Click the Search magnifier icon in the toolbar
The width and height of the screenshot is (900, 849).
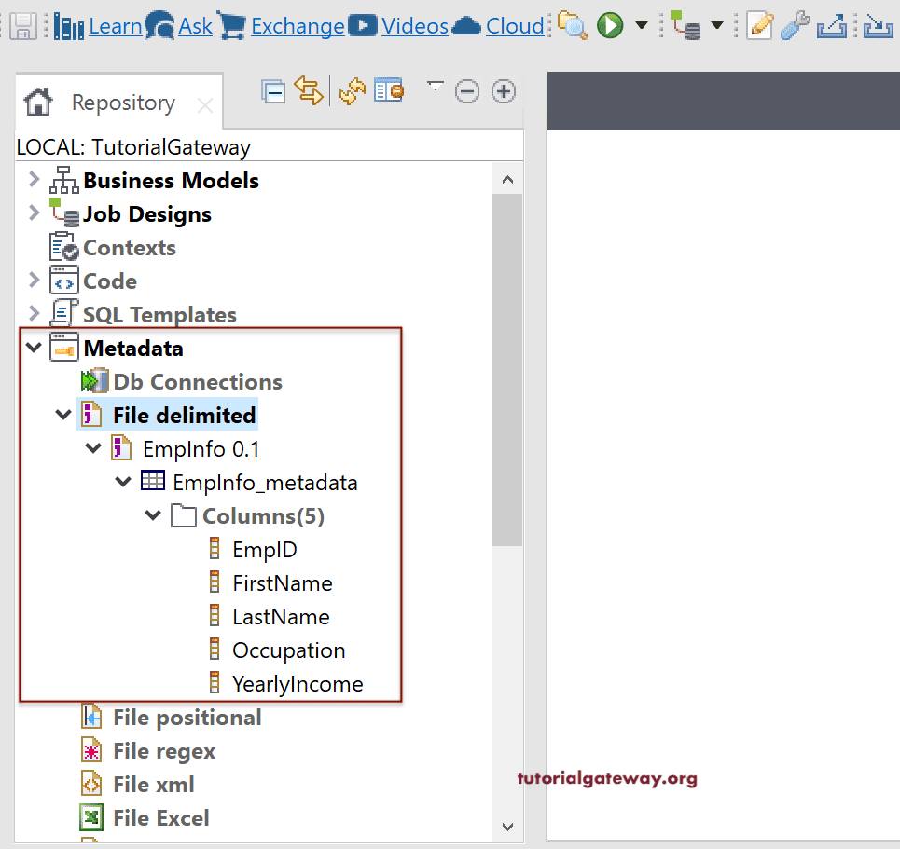point(571,25)
